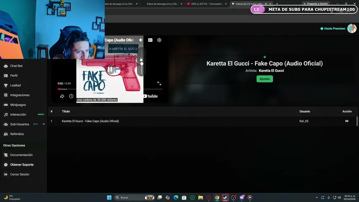Click the taskbar Buscar search box
359x202 pixels.
134,197
